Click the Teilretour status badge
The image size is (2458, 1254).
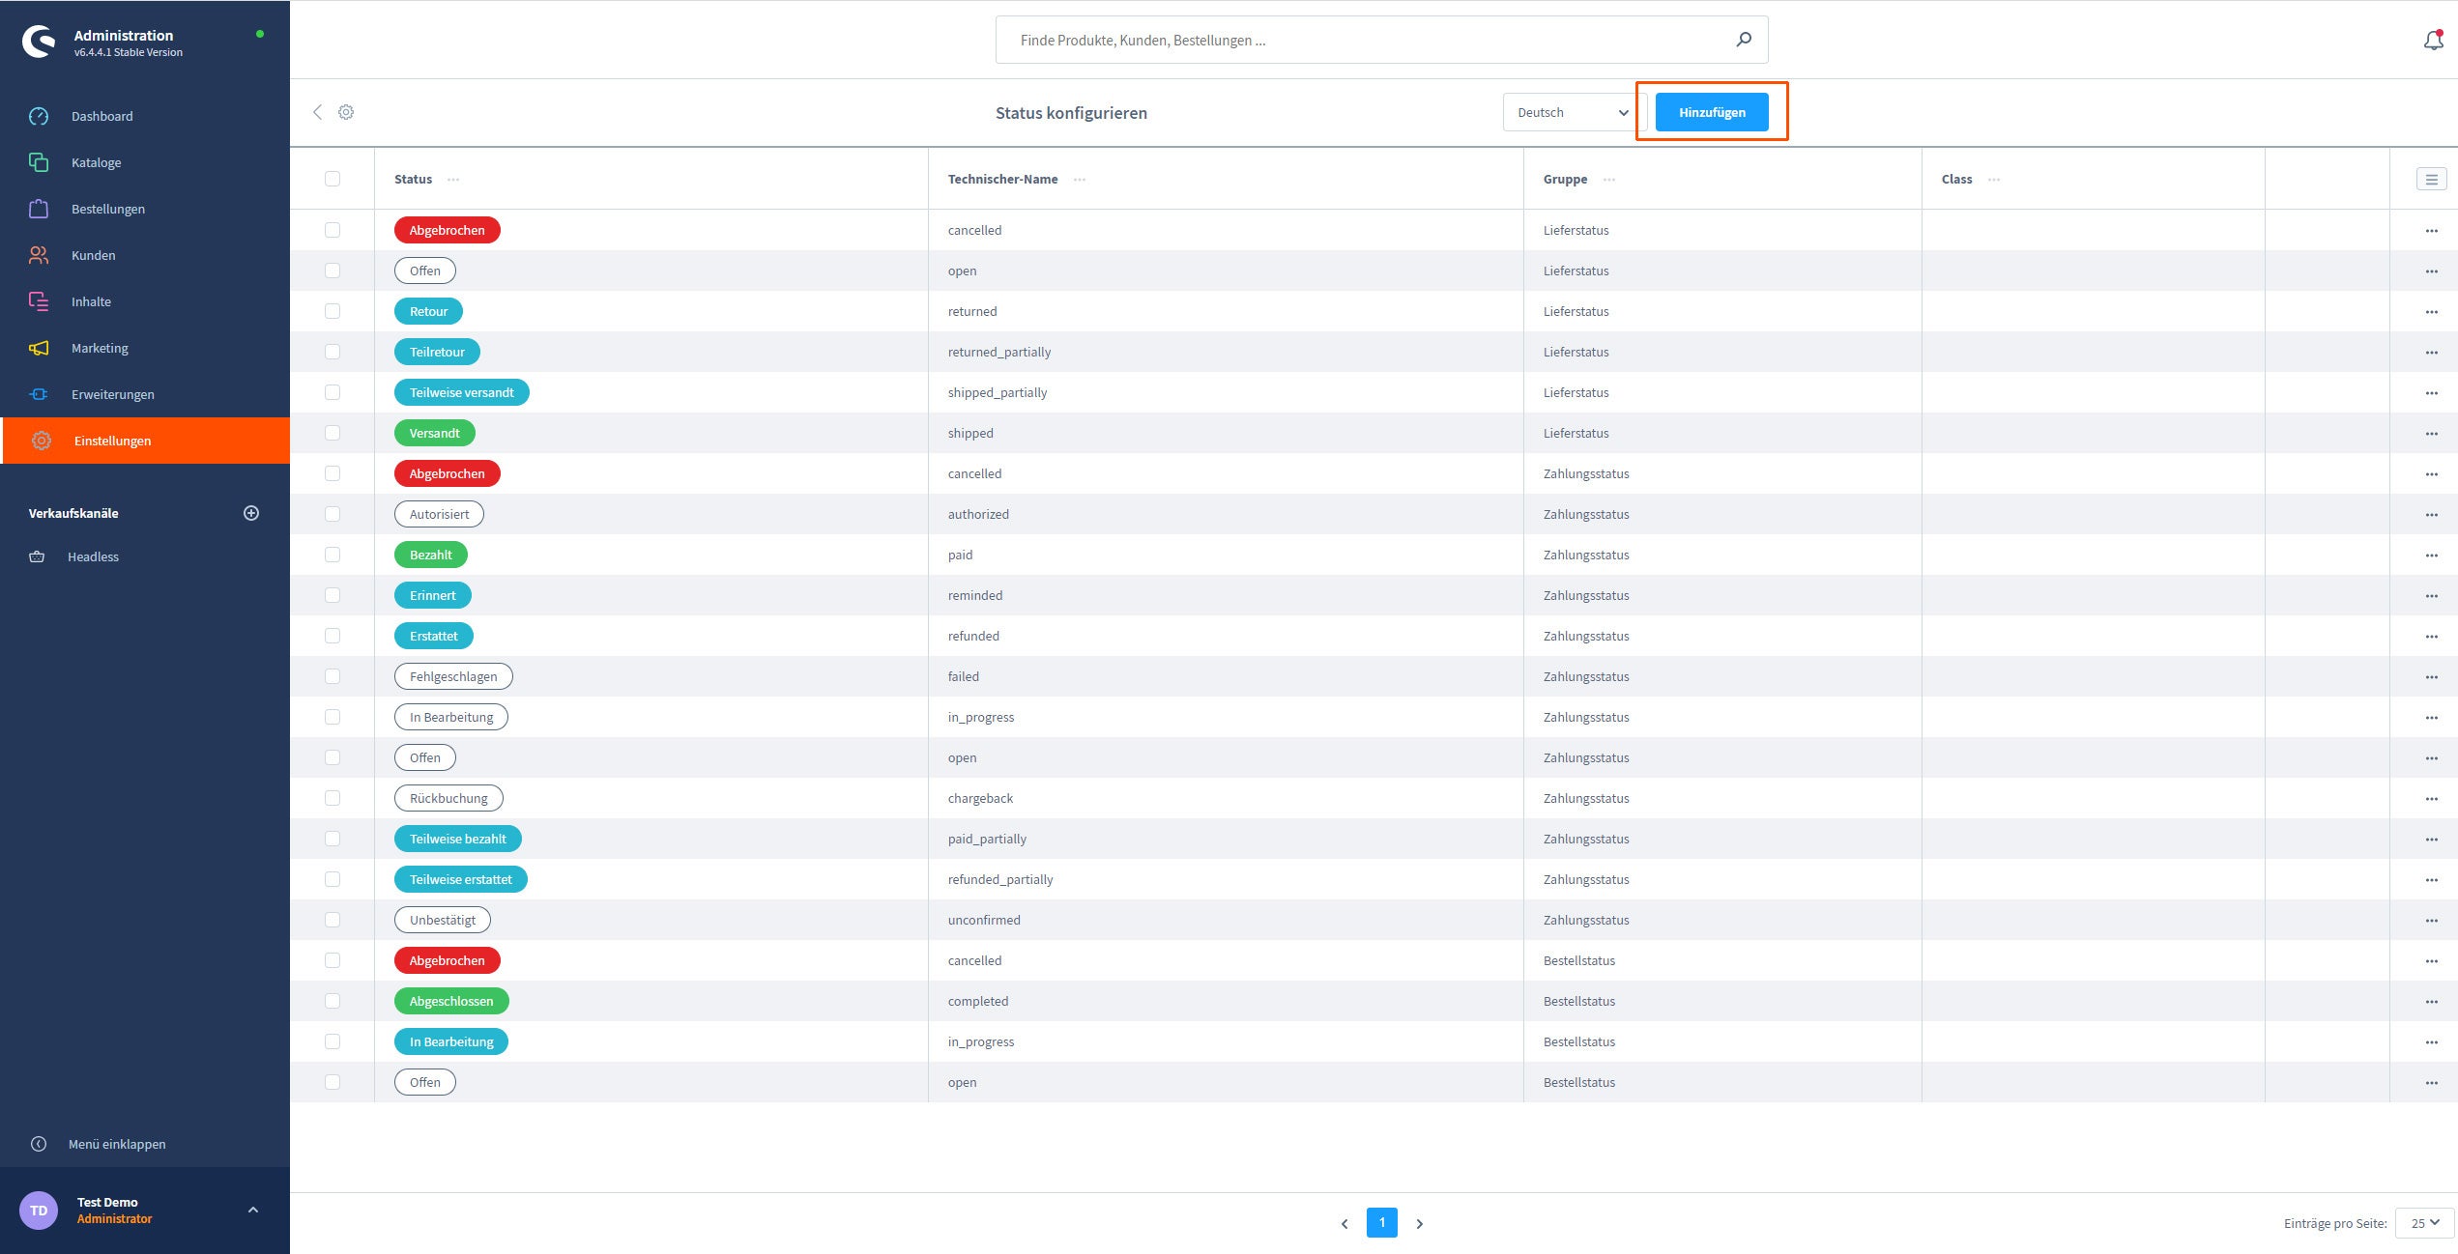tap(437, 352)
